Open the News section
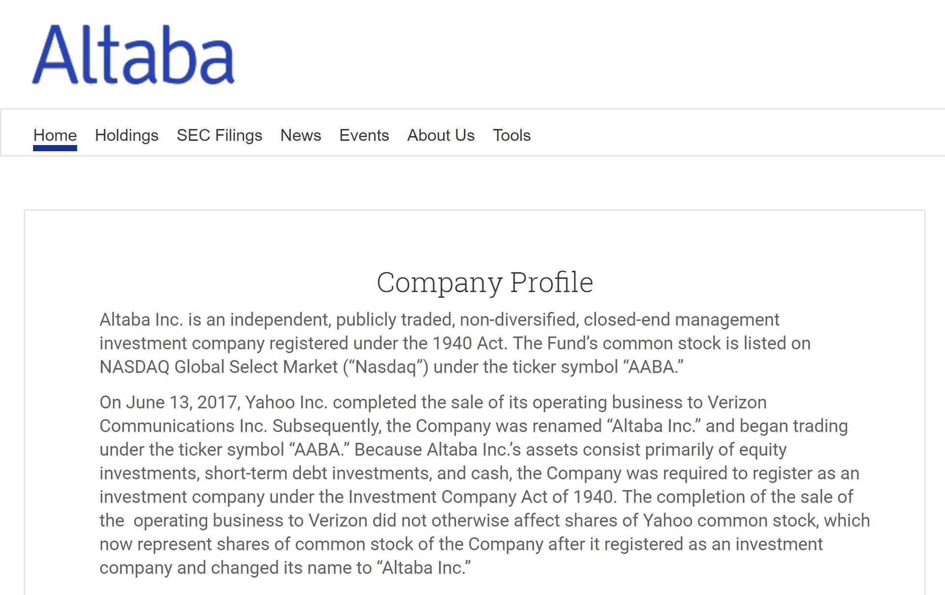 coord(300,135)
